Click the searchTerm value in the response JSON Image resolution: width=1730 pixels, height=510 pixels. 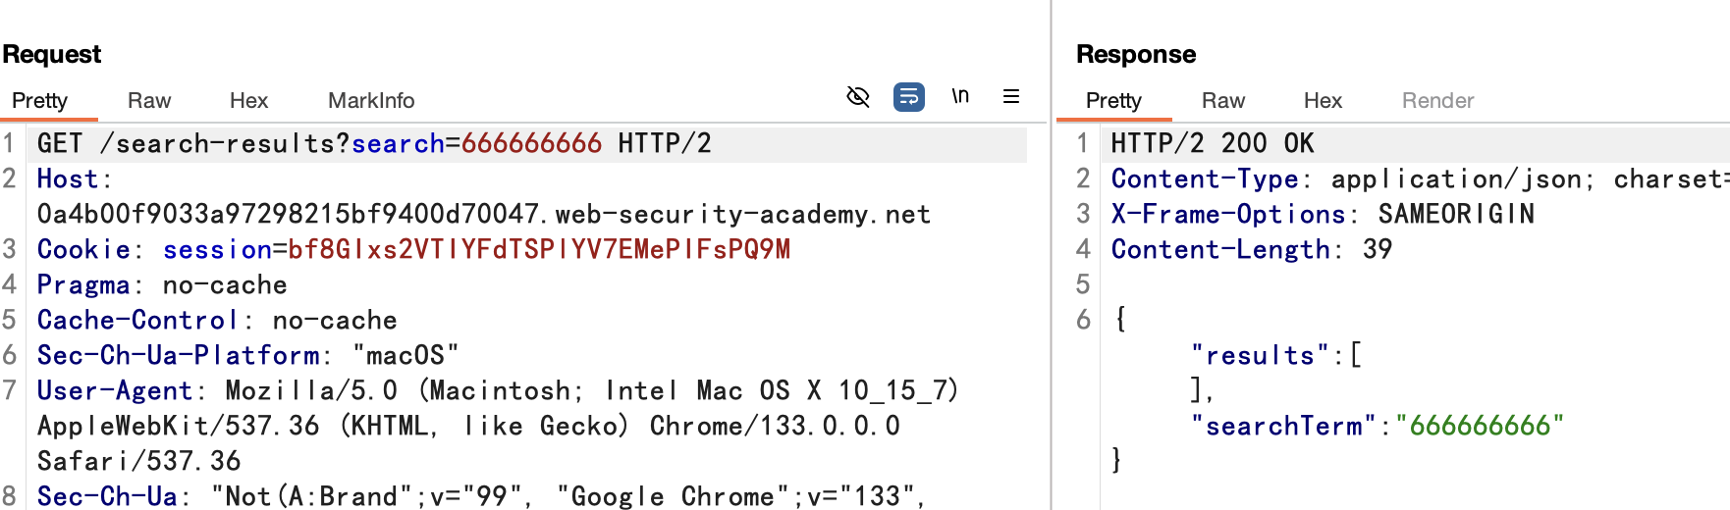pyautogui.click(x=1480, y=427)
